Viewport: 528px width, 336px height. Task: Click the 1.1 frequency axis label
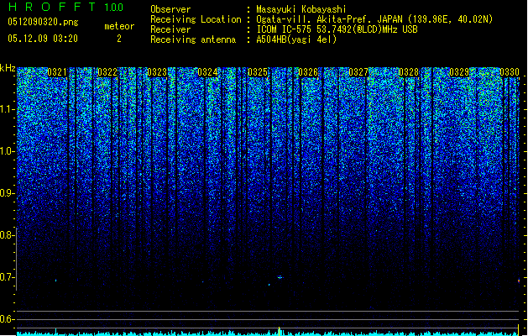coord(8,110)
